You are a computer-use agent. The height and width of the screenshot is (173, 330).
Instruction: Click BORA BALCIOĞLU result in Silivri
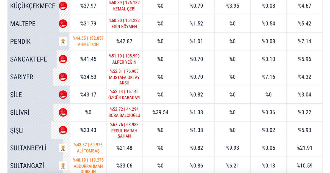tap(124, 112)
